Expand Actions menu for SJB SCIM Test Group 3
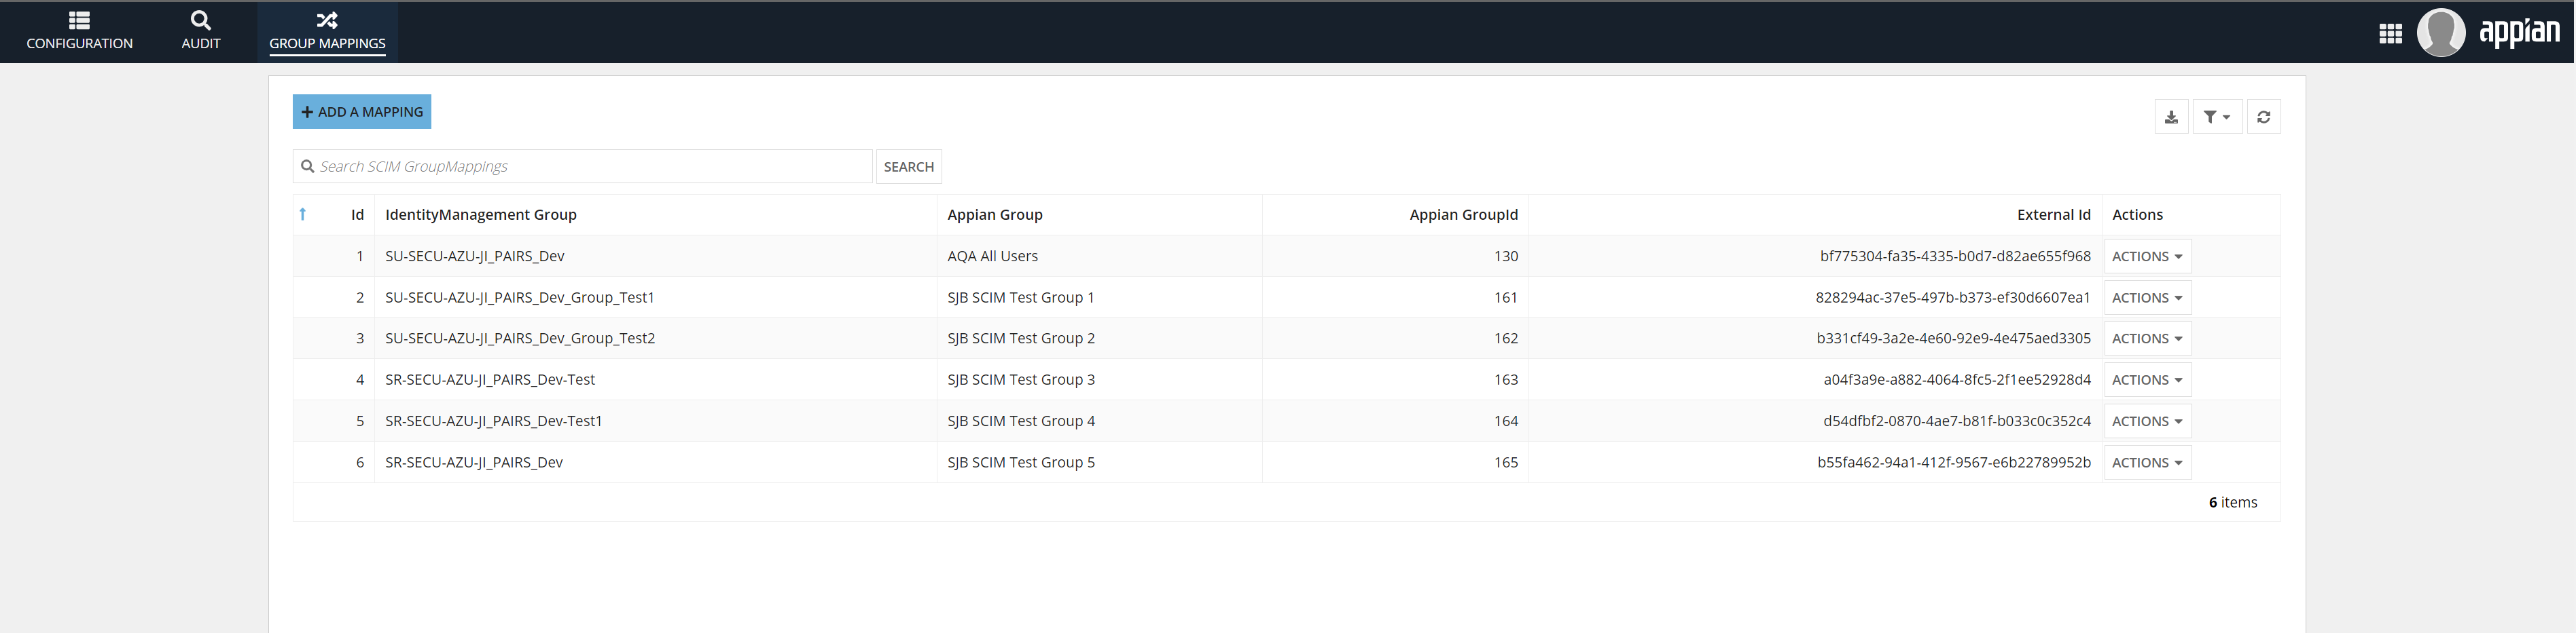This screenshot has height=633, width=2576. click(2147, 381)
